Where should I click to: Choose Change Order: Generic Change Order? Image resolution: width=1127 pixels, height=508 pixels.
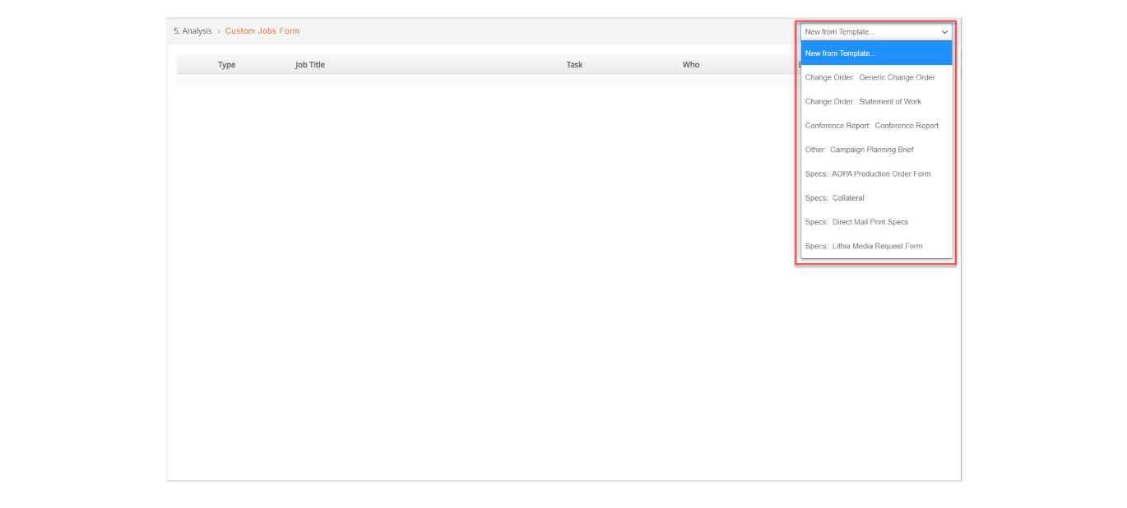tap(876, 77)
